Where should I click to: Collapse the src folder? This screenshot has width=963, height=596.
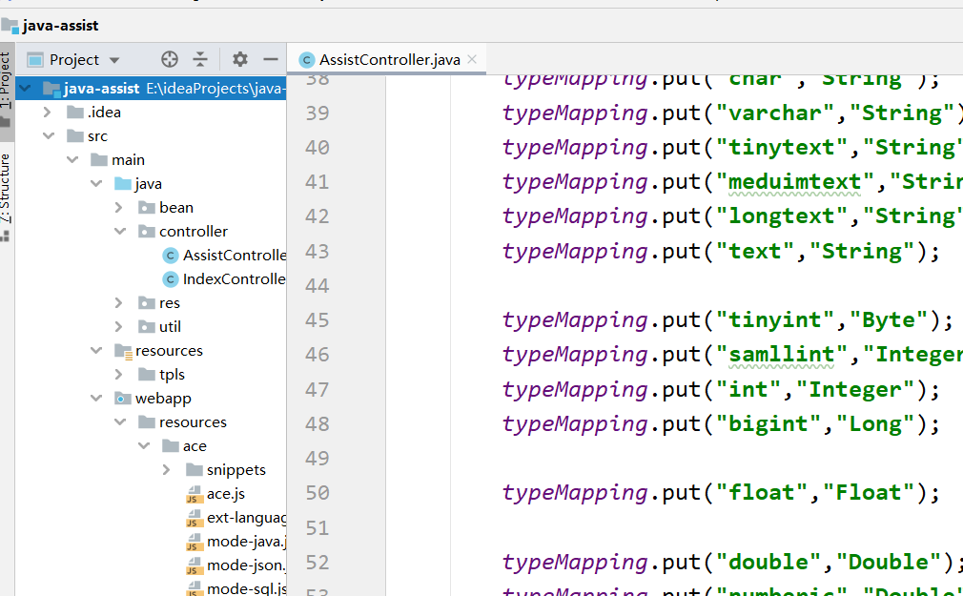[49, 135]
